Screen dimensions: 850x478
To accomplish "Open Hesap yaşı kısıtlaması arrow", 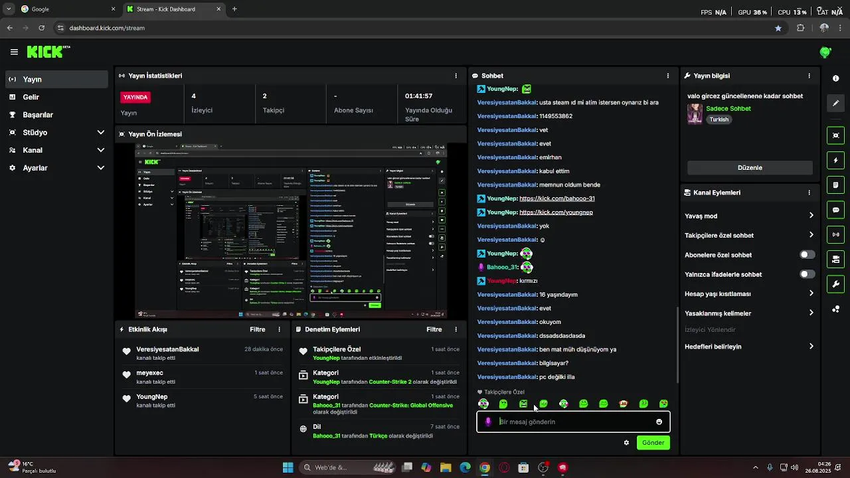I will 811,293.
